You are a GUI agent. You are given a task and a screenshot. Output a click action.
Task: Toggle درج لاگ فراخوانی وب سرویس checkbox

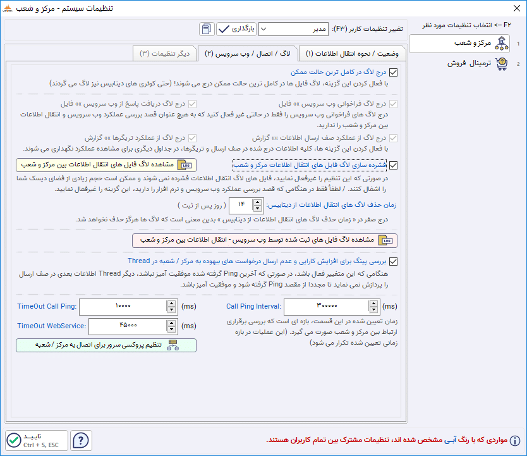coord(393,104)
